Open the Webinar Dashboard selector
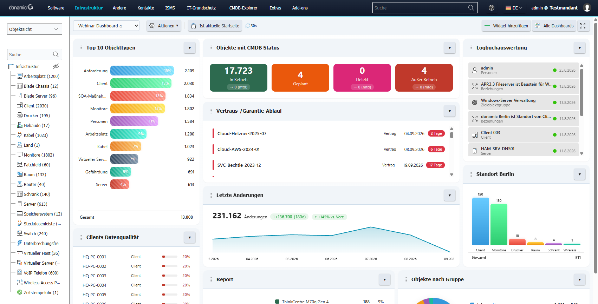Image resolution: width=598 pixels, height=304 pixels. pos(106,26)
